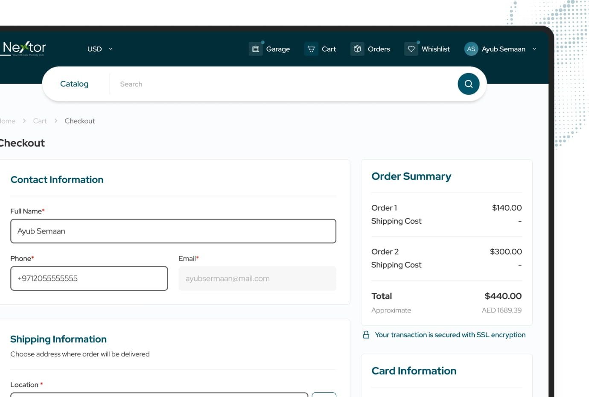Open the Catalog tab
589x397 pixels.
[74, 84]
